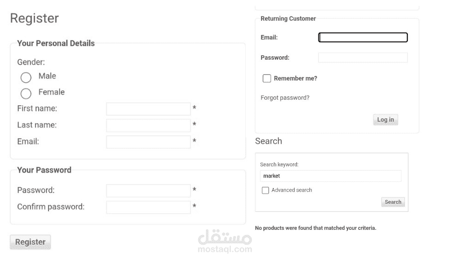Click the registration Email field
The height and width of the screenshot is (259, 450).
point(148,142)
